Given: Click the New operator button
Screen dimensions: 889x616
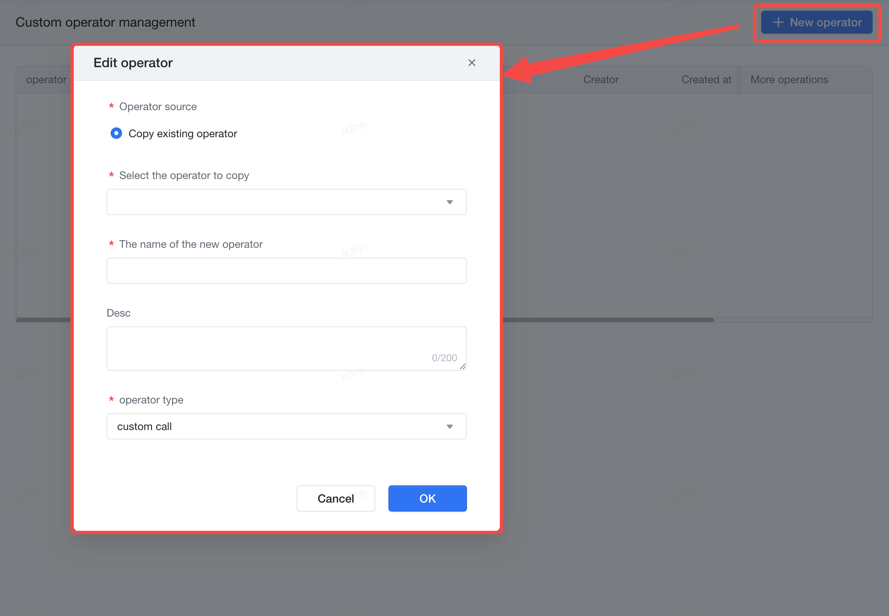Looking at the screenshot, I should coord(816,22).
